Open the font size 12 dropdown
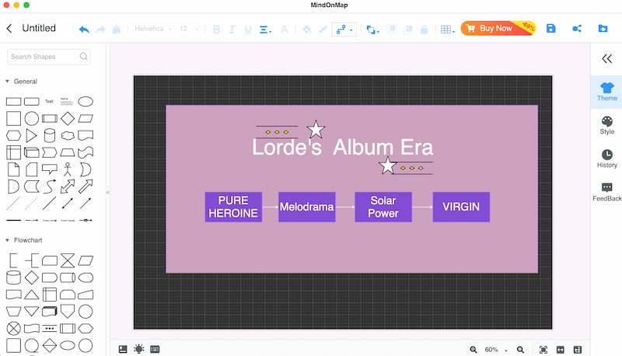The image size is (622, 356). [188, 29]
